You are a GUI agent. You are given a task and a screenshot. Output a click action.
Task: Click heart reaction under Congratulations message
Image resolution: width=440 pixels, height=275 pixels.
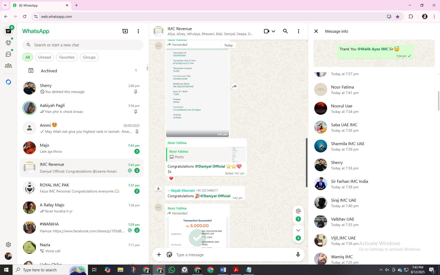(x=171, y=178)
